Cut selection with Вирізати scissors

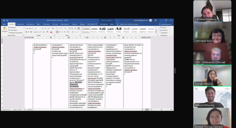coord(12,27)
